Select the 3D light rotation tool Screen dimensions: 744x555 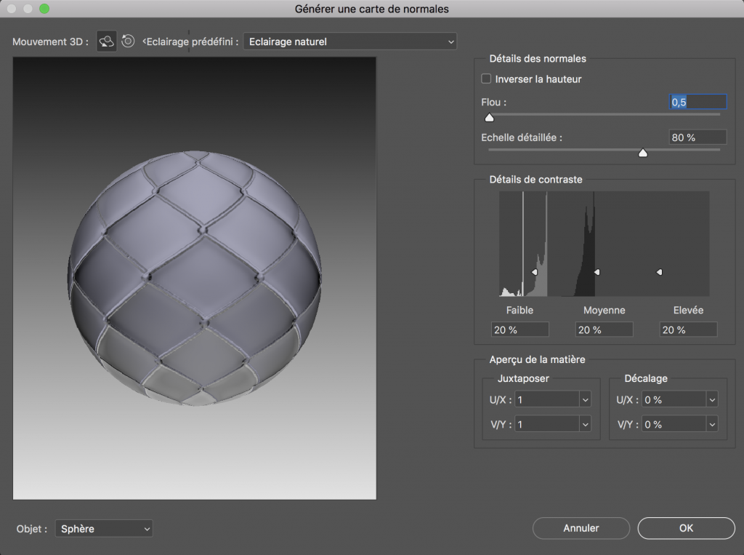pos(128,41)
